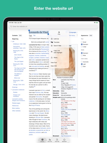The height and width of the screenshot is (143, 107).
Task: Select Large text size radio
Action: tap(82, 46)
